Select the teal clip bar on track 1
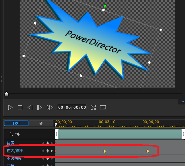The image size is (185, 166). (120, 134)
